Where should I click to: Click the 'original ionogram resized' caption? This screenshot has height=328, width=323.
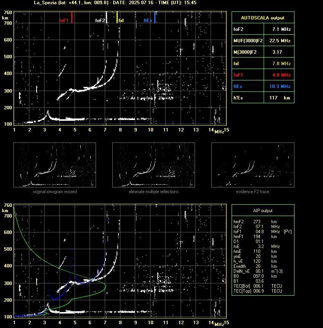click(55, 192)
